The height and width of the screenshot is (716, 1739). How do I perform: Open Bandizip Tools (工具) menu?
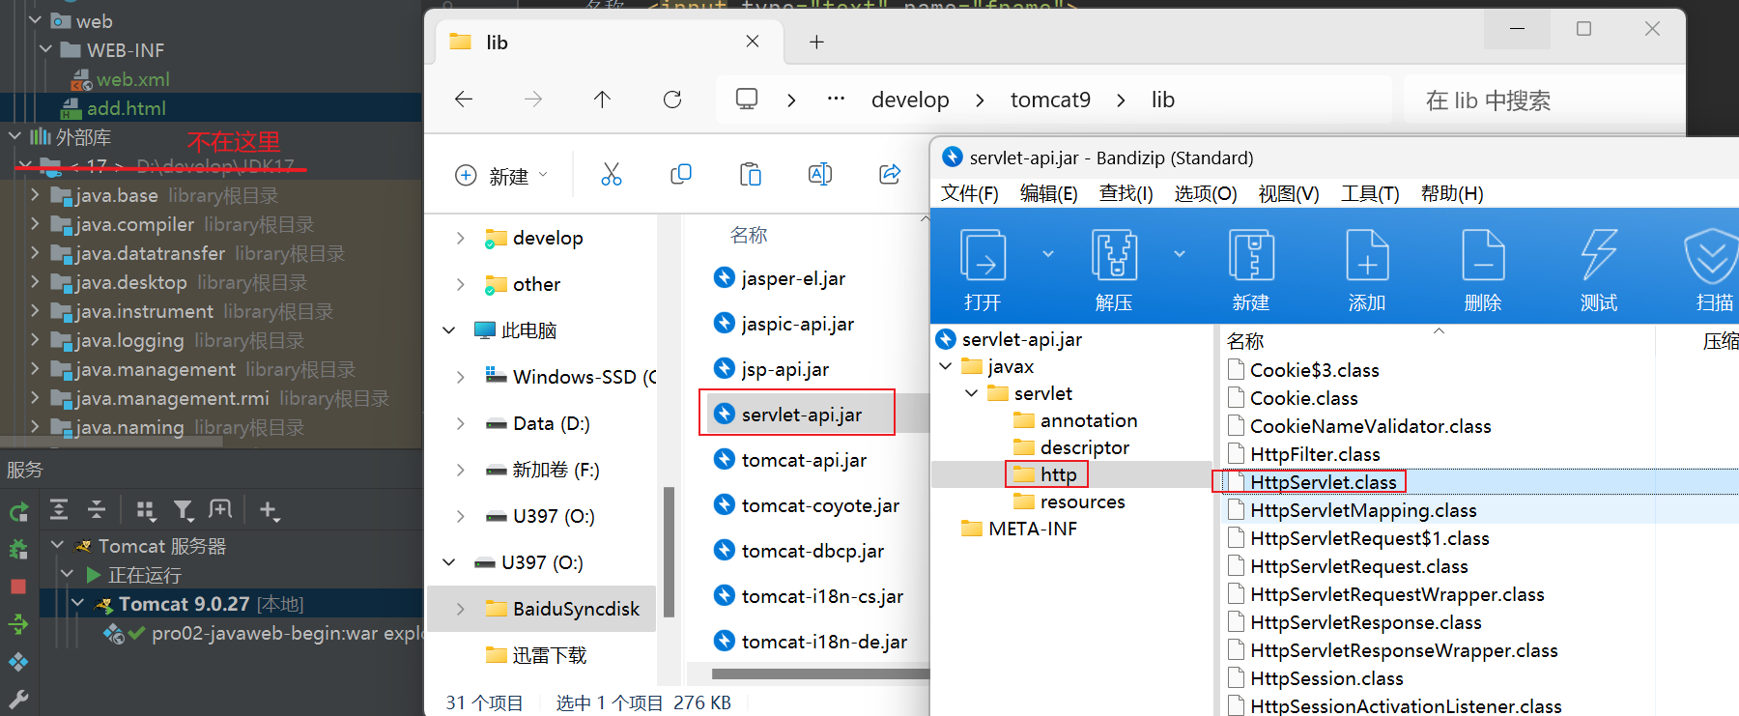click(x=1370, y=193)
